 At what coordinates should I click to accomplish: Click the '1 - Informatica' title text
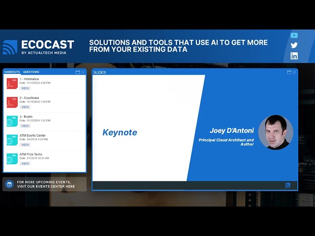click(29, 79)
